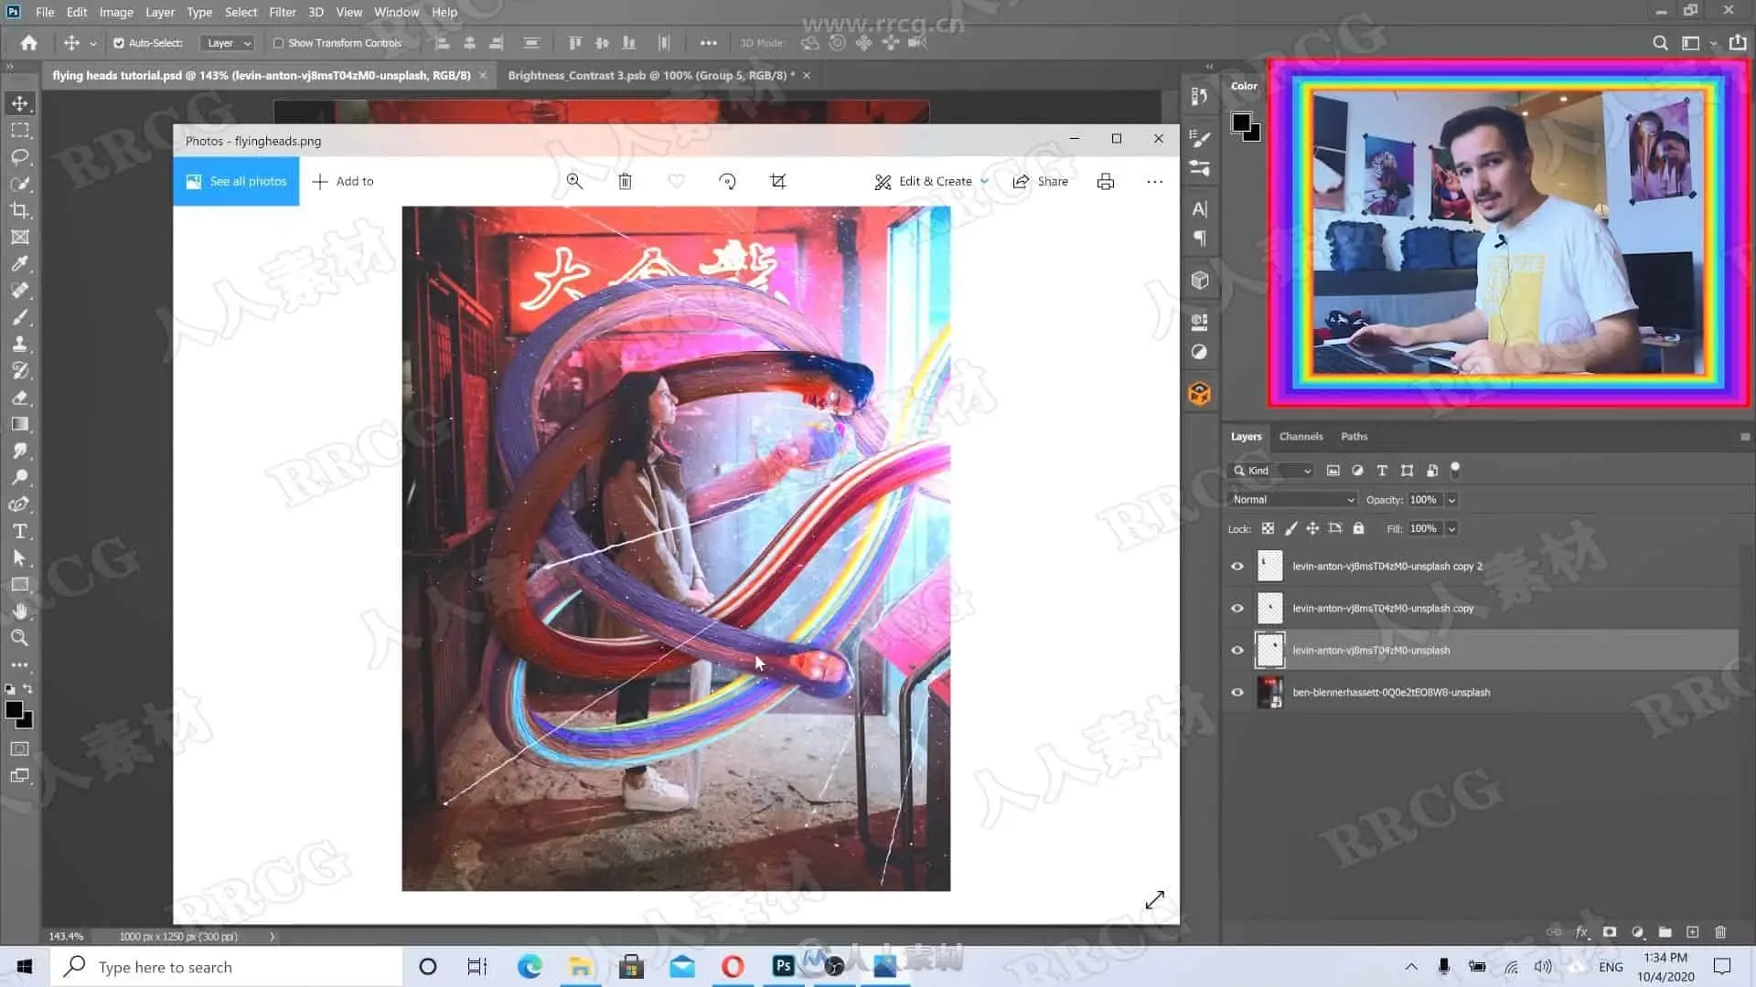Click zoom icon in Photos app
1756x987 pixels.
point(574,181)
